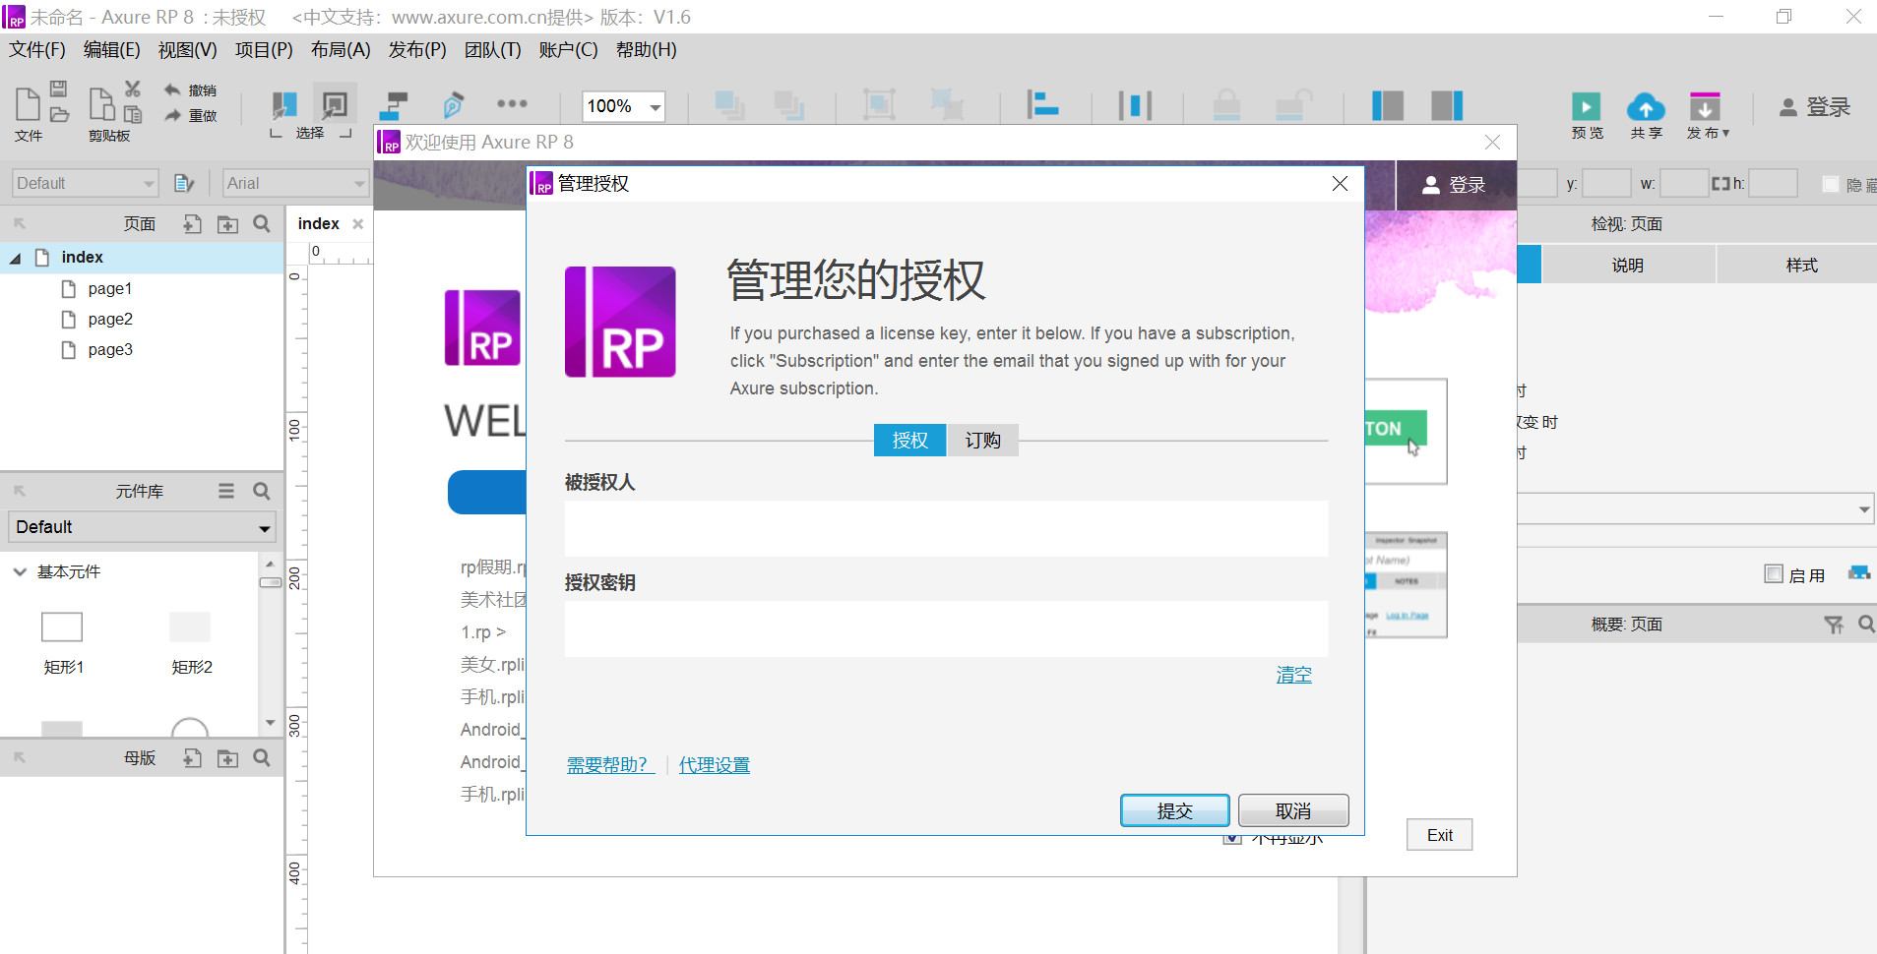The height and width of the screenshot is (954, 1877).
Task: Select the Notes tab in inspector
Action: (x=1628, y=266)
